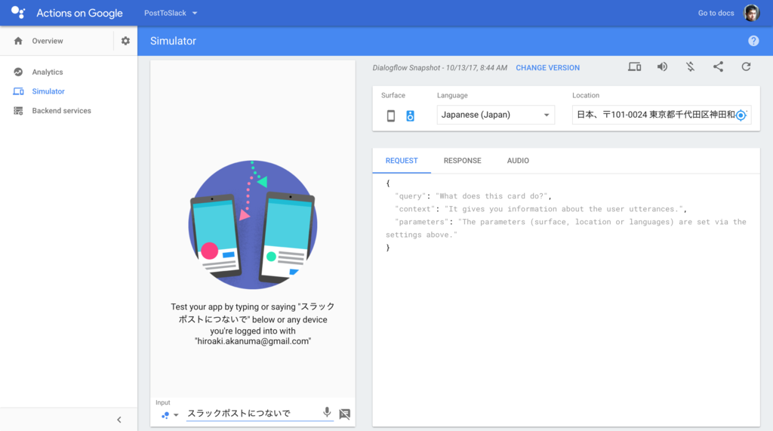Click the share icon
The height and width of the screenshot is (431, 773).
point(719,67)
